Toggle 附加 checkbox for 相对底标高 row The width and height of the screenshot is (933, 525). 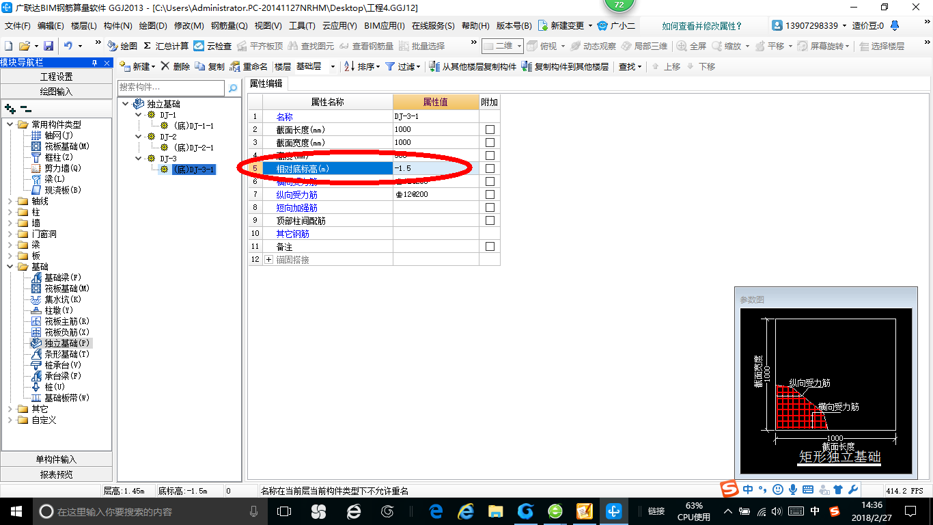click(490, 168)
